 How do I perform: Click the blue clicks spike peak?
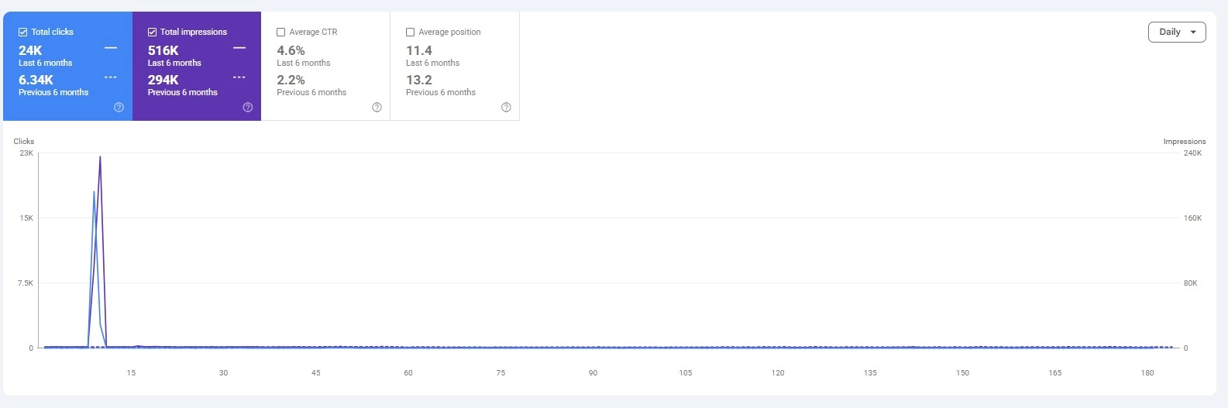[94, 192]
